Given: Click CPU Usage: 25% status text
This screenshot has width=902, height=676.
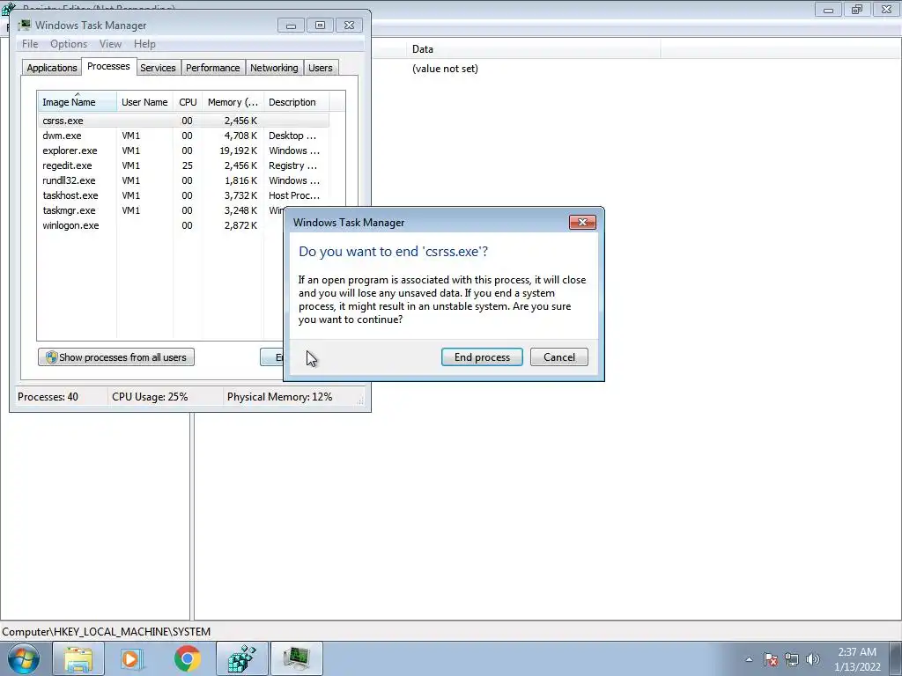Looking at the screenshot, I should [150, 397].
